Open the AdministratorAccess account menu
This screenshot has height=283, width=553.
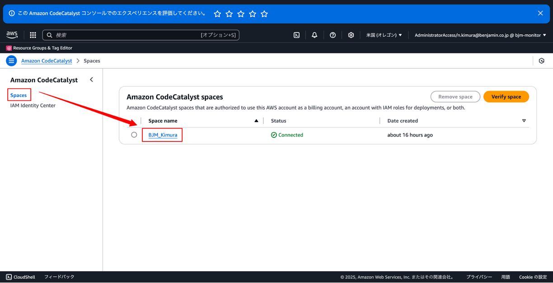480,35
